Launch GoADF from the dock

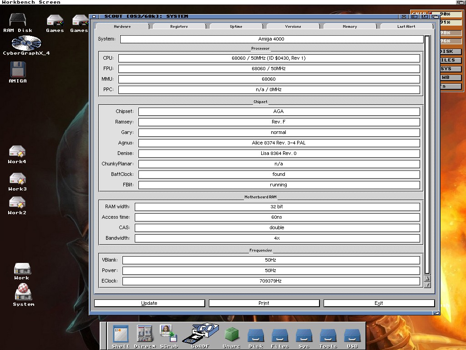(200, 336)
